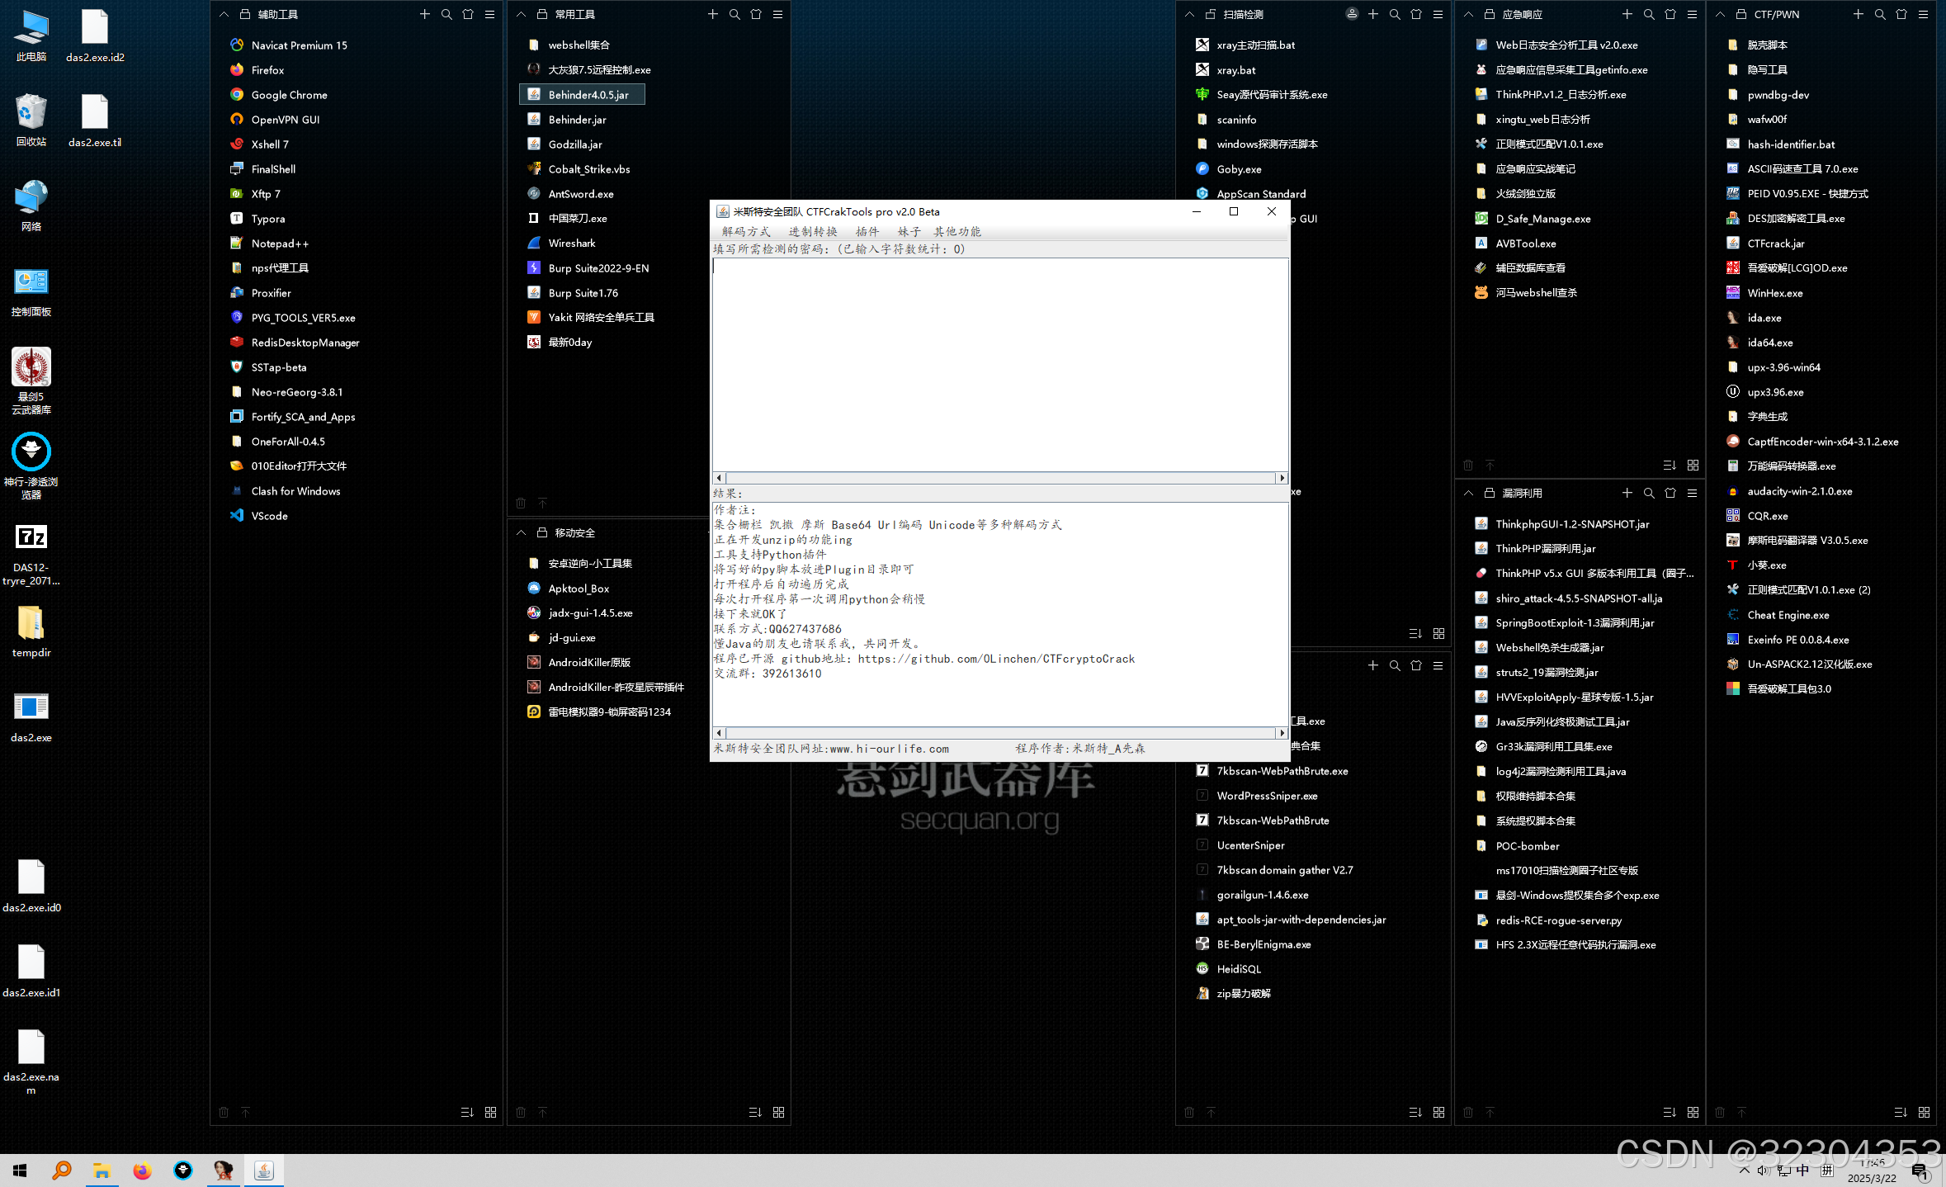Click the search button in CTF/PWN panel header
The width and height of the screenshot is (1946, 1187).
1879,14
